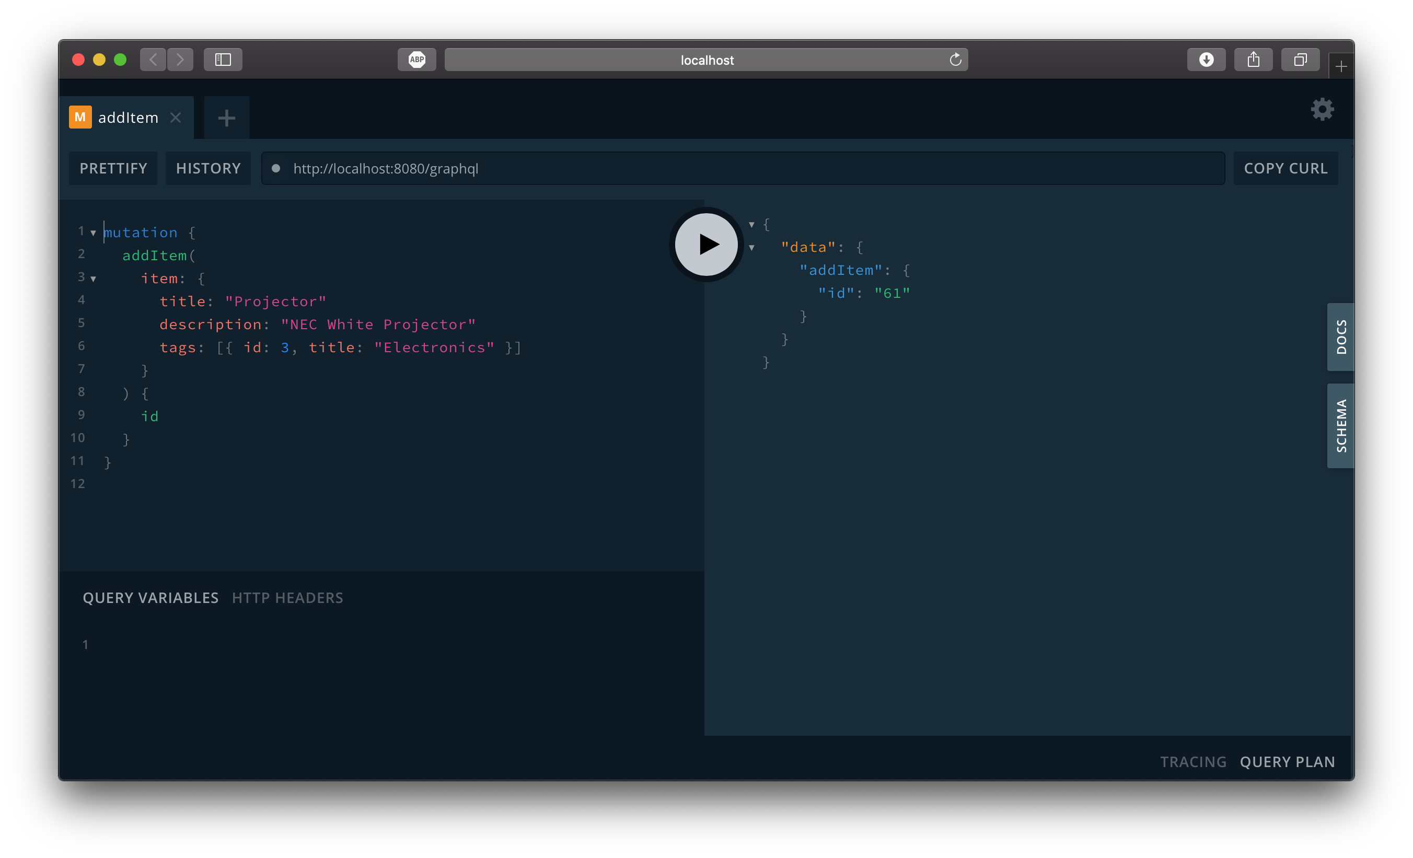Collapse the data object in the response panel

click(752, 247)
